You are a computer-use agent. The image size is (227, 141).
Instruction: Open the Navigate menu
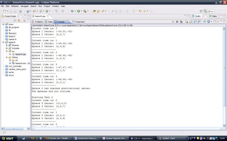[x=24, y=6]
